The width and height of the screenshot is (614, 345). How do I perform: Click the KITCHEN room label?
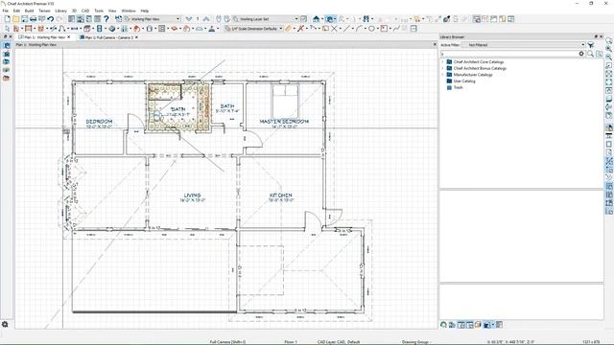tap(281, 195)
